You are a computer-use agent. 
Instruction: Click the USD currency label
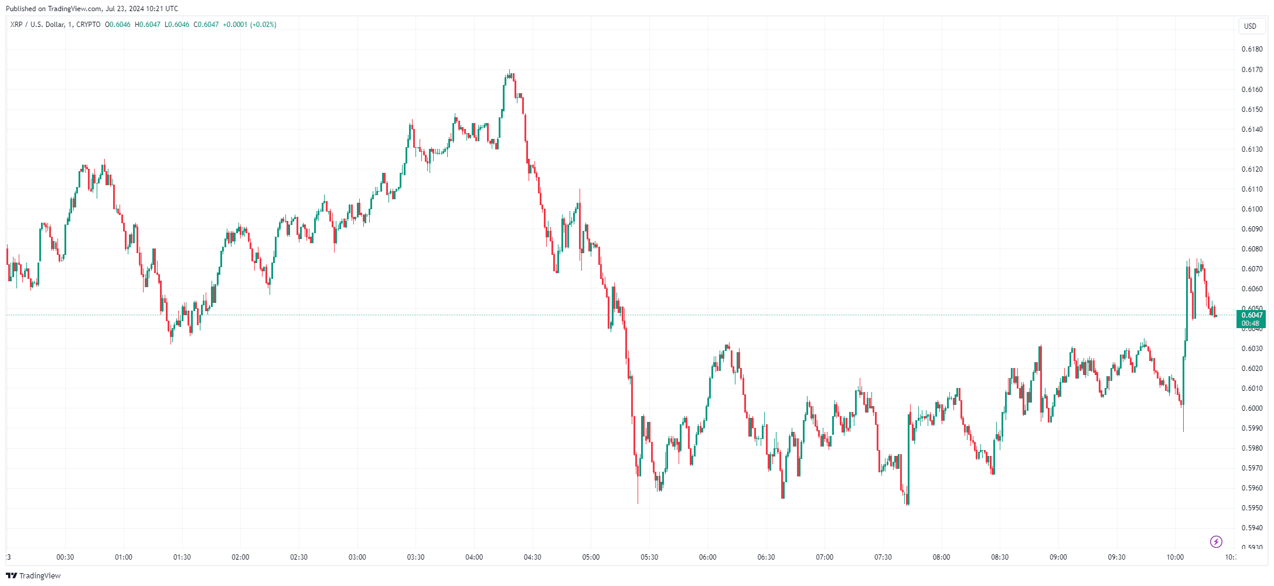1251,26
